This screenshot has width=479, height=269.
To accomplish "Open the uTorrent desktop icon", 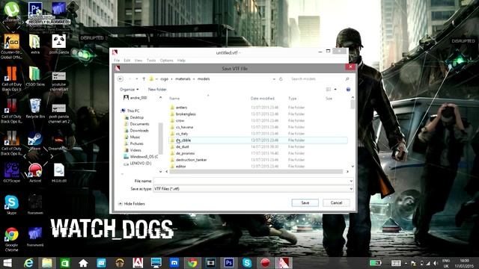I will pos(12,13).
